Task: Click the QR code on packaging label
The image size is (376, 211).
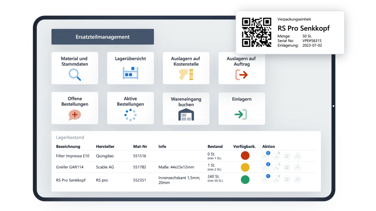Action: (x=256, y=32)
